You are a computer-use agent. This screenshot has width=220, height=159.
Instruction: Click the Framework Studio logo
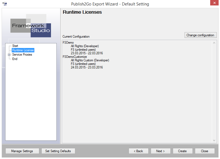(31, 26)
